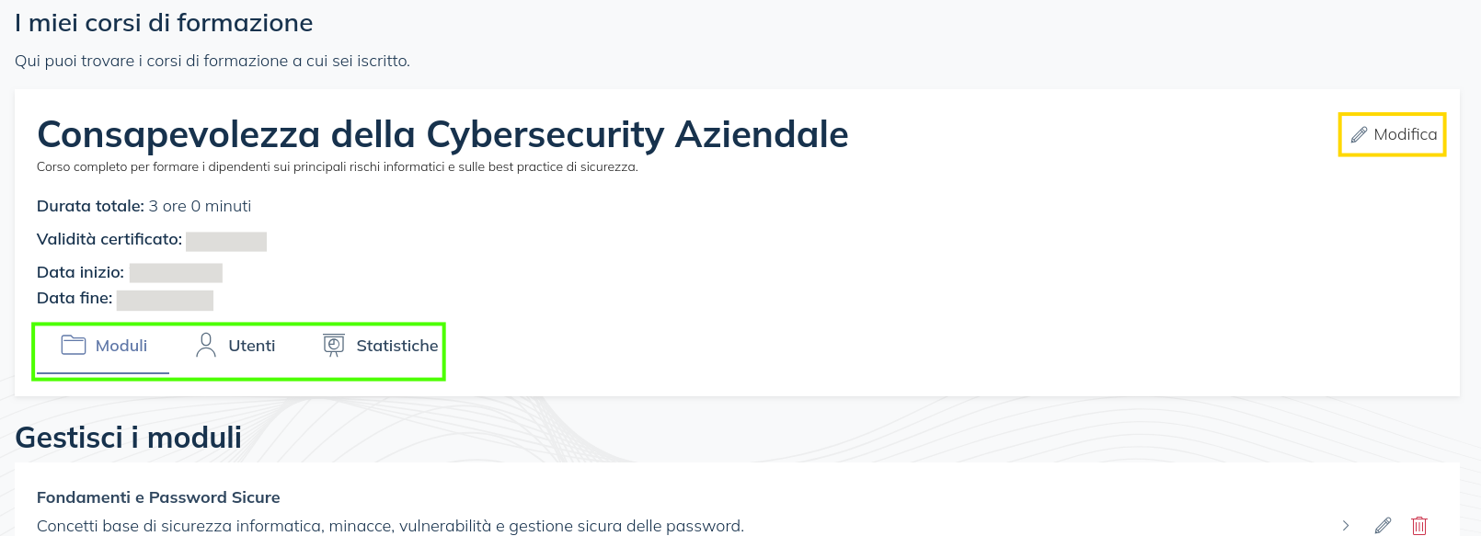The width and height of the screenshot is (1481, 536).
Task: Click the Gestisci i moduli heading
Action: tap(129, 438)
